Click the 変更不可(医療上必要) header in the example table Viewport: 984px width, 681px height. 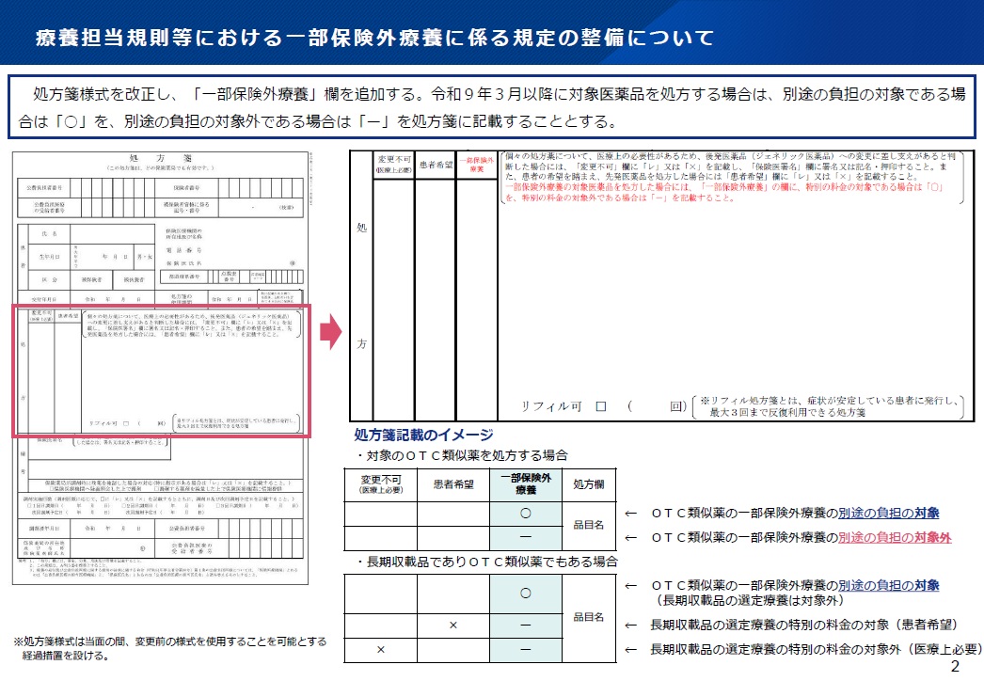381,483
